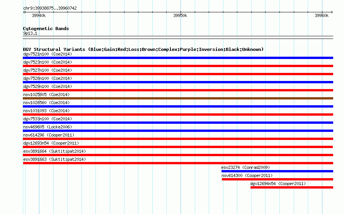Open the esv3891663 (Suktitipat2014) variant label
This screenshot has height=214, width=344.
(54, 159)
